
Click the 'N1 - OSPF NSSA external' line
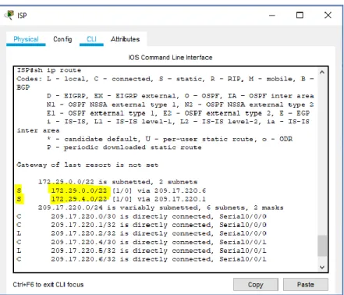coord(180,105)
